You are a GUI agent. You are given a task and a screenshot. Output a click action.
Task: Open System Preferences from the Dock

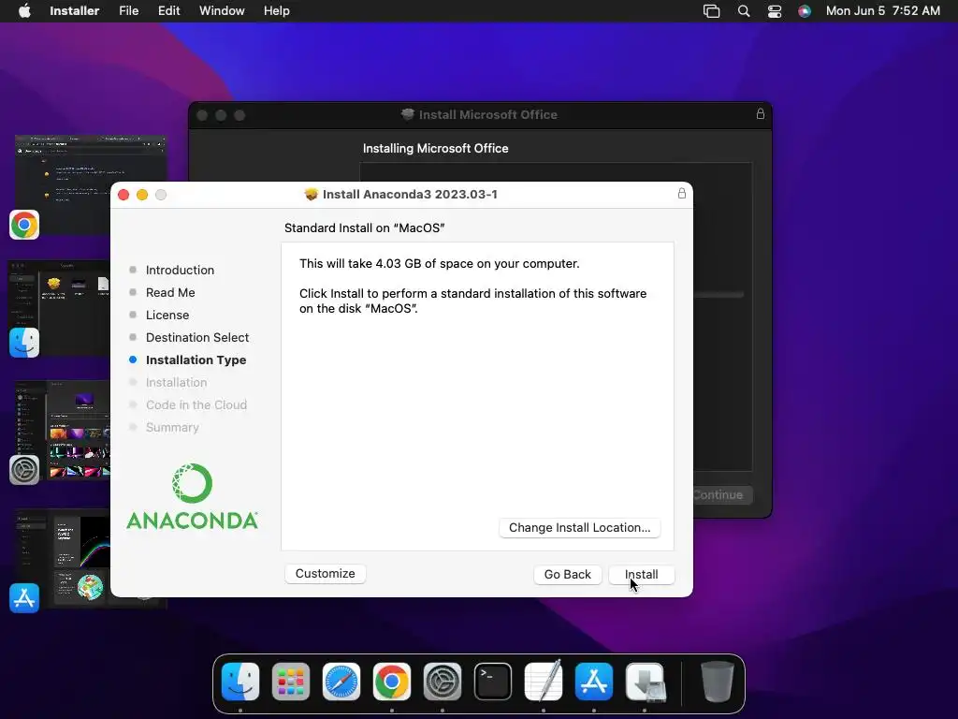[443, 682]
